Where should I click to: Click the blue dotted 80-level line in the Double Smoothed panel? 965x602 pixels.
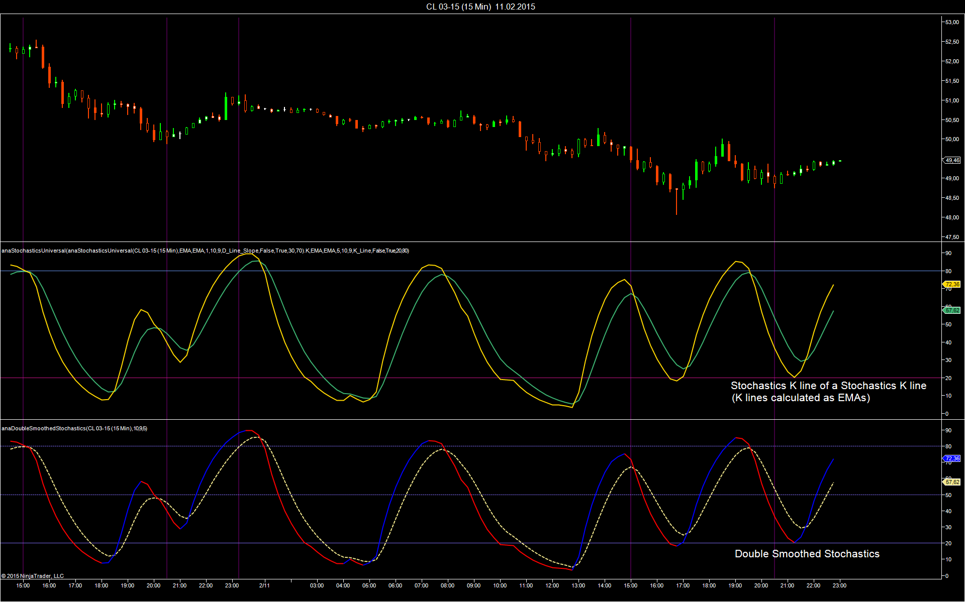click(x=470, y=446)
